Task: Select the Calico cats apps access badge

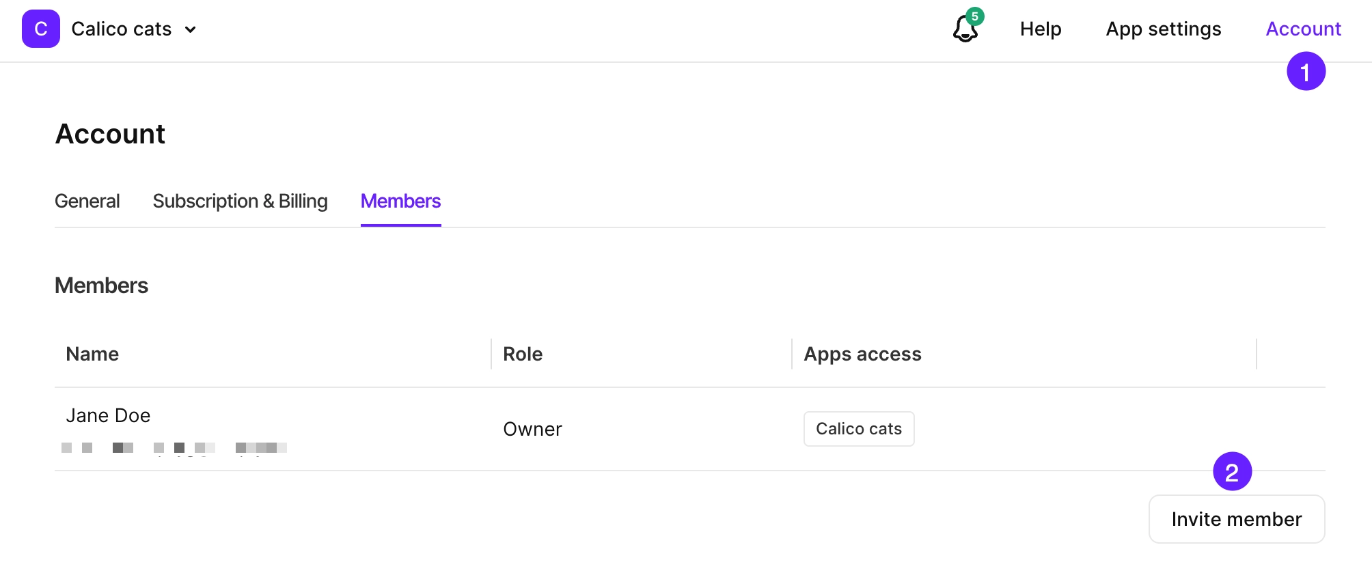Action: pos(858,428)
